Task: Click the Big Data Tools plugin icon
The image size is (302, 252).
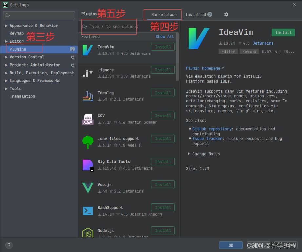Action: 88,165
